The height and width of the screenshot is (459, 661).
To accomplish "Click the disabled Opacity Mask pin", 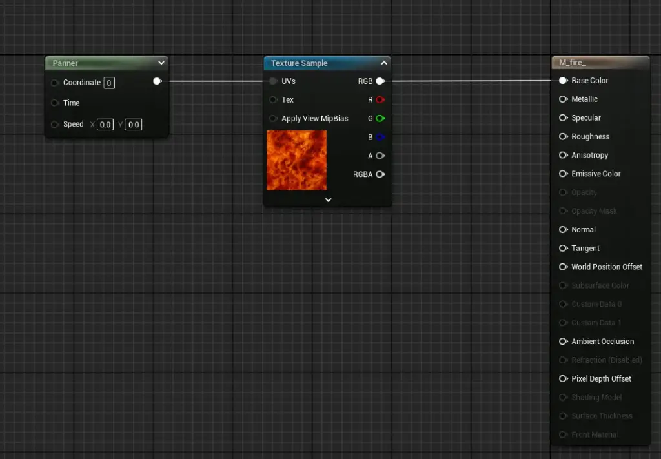I will [563, 210].
